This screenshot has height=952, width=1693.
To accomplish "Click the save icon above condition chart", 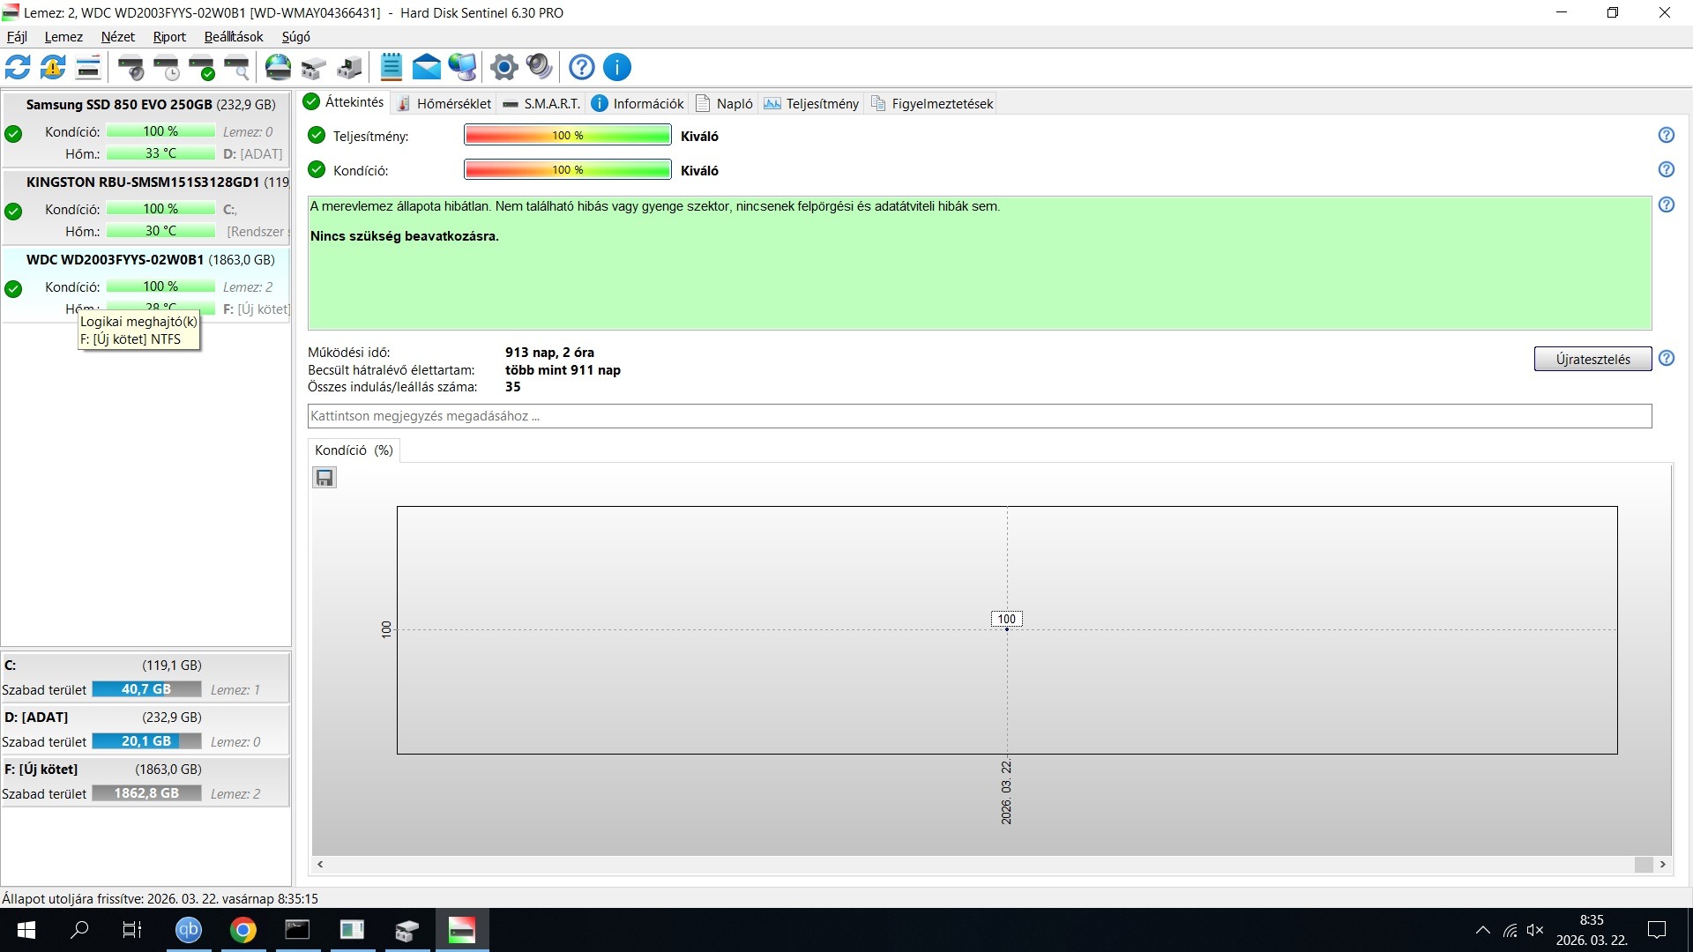I will click(324, 478).
